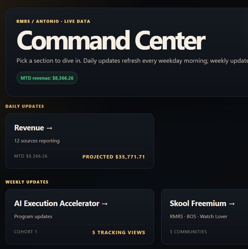Click the MTD $8,366.26 text in Revenue card
Viewport: 248px width, 249px height.
[31, 156]
